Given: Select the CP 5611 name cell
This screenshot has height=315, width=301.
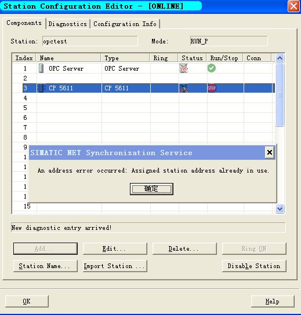Looking at the screenshot, I should coord(69,88).
